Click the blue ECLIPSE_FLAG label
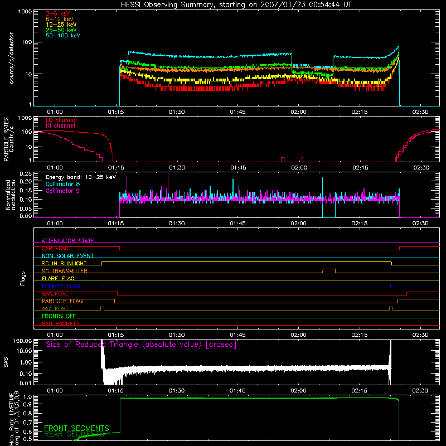The image size is (446, 446). tap(61, 286)
